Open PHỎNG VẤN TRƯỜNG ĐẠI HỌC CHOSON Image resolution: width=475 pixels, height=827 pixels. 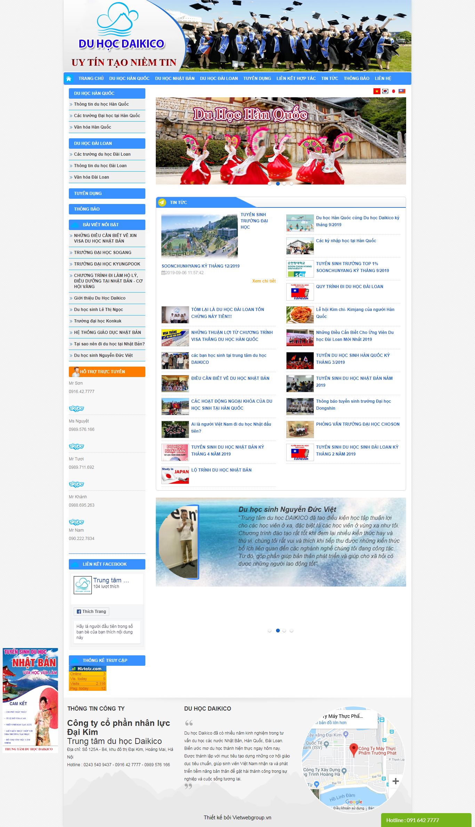(358, 424)
